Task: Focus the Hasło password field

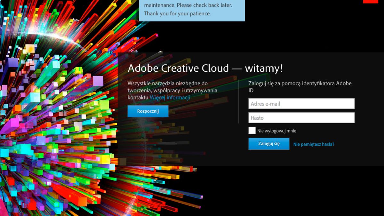Action: point(301,118)
